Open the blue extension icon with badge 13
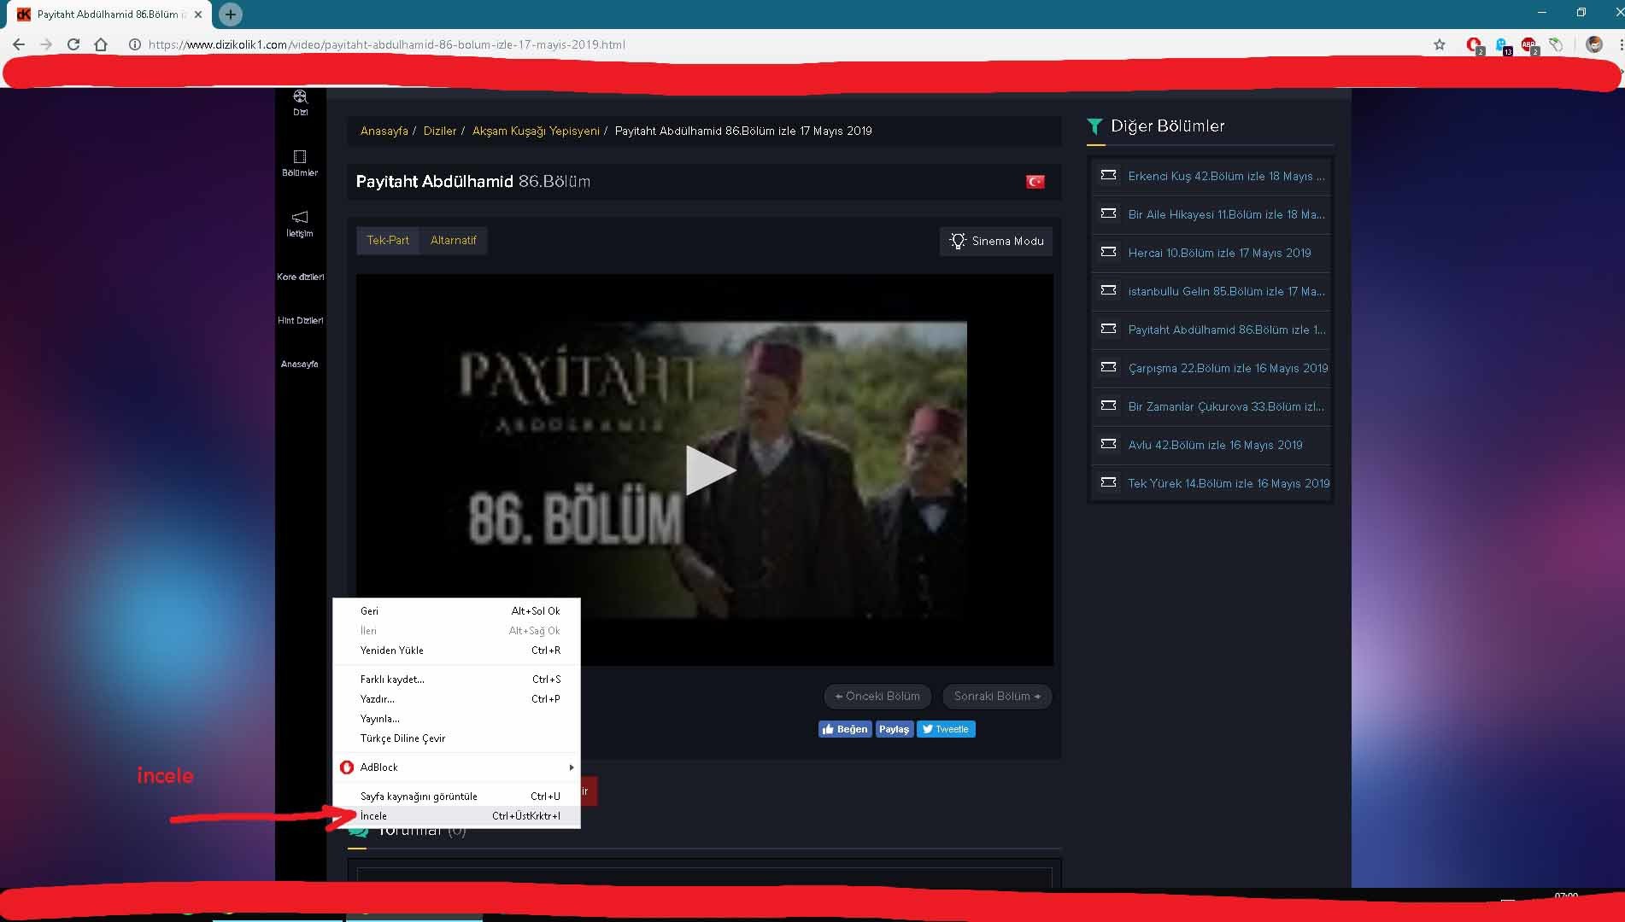The image size is (1625, 922). [1502, 45]
